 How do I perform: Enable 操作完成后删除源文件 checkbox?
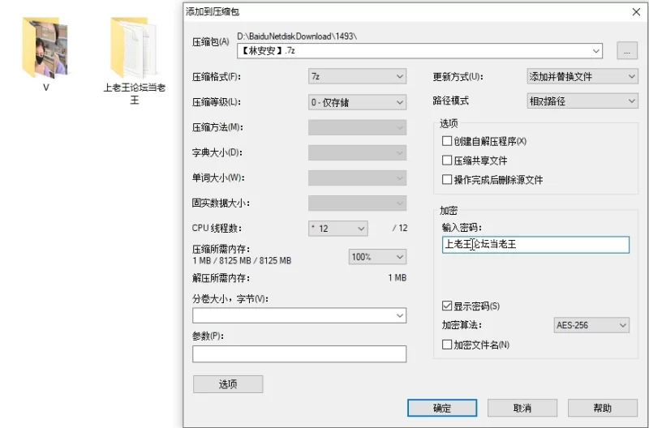pos(447,179)
